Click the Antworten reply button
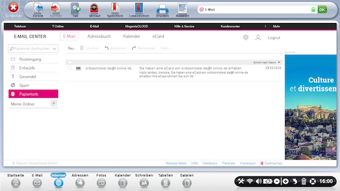The image size is (340, 191). tap(116, 48)
